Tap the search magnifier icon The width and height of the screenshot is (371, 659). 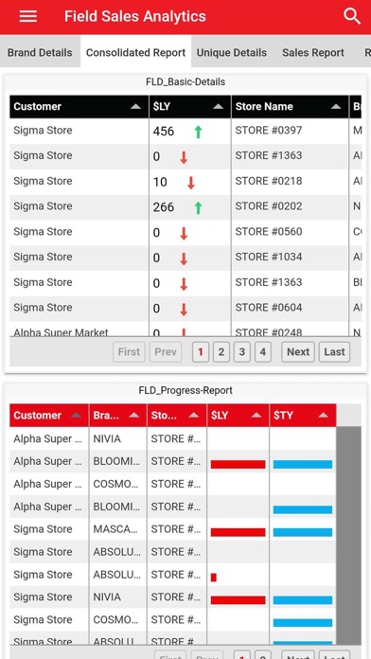352,16
